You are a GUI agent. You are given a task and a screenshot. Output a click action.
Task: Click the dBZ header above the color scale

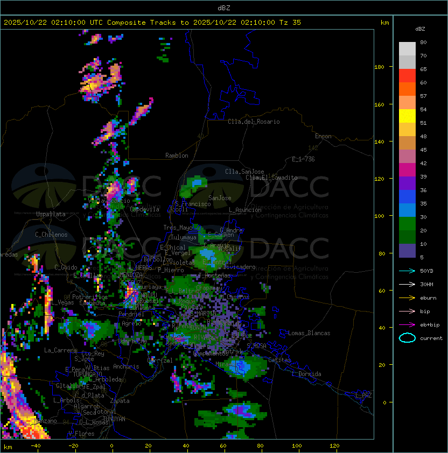(x=420, y=29)
